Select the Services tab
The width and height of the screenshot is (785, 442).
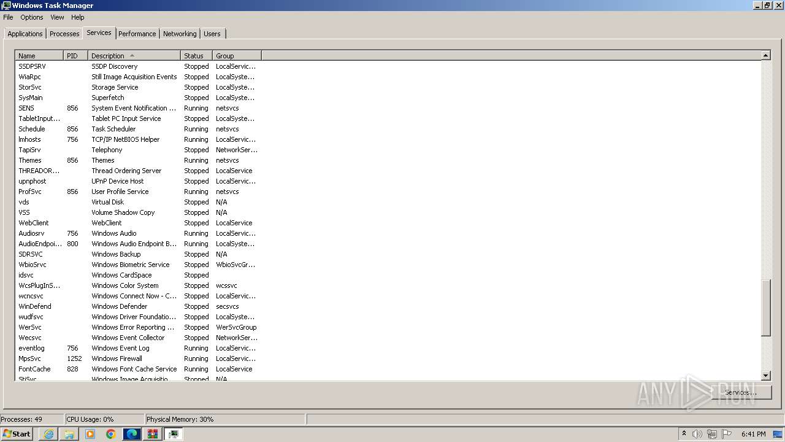tap(99, 33)
